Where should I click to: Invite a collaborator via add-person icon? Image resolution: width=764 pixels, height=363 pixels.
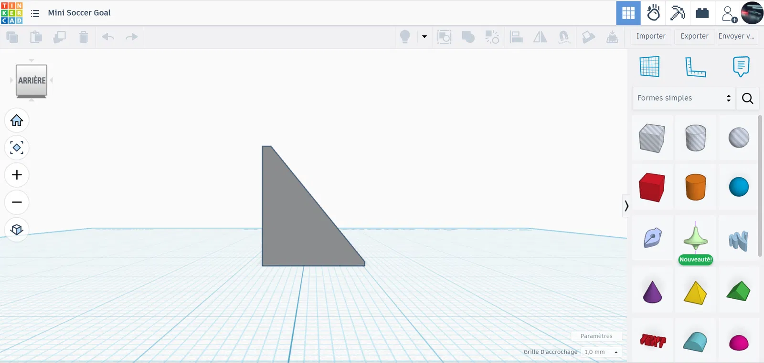(x=729, y=14)
